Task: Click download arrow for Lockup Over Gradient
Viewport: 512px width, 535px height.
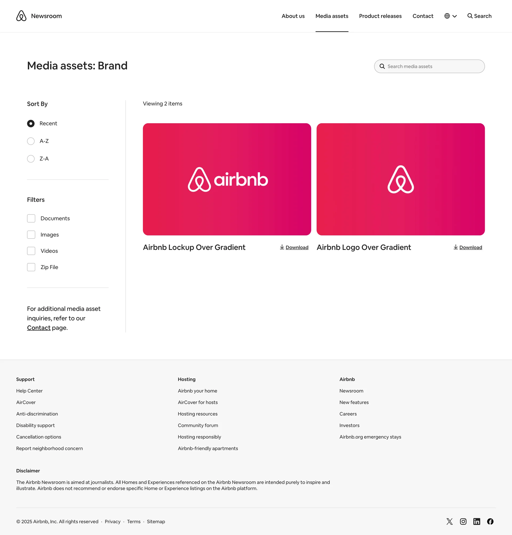Action: click(282, 247)
